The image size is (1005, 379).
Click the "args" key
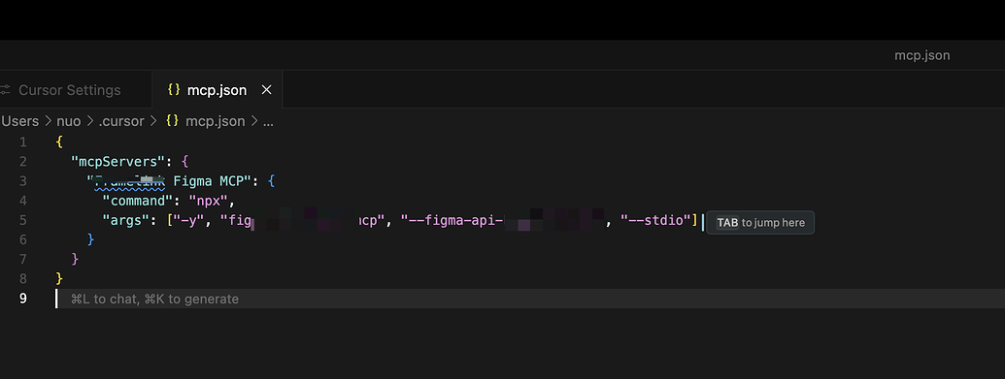[125, 220]
